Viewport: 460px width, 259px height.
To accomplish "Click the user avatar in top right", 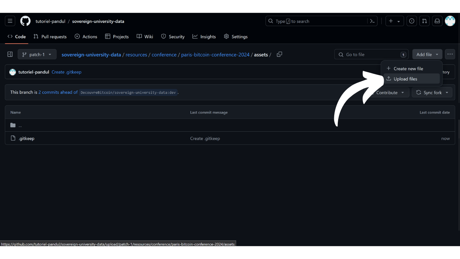I will [450, 21].
